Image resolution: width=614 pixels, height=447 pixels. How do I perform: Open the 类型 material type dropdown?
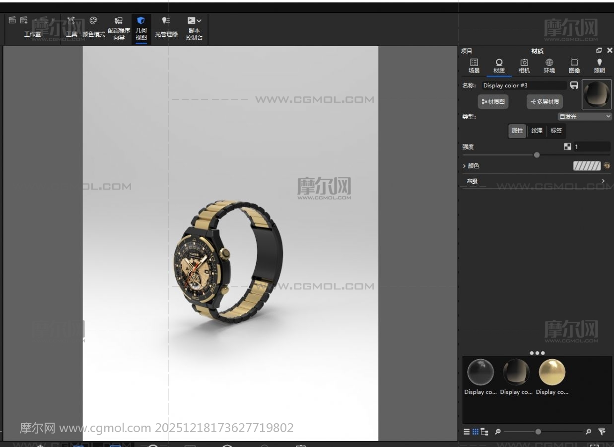point(585,117)
